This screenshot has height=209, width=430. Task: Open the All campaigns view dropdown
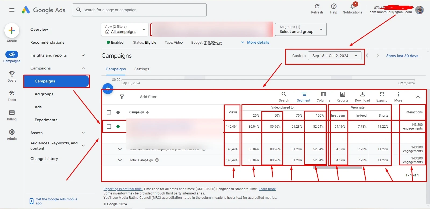coord(125,29)
